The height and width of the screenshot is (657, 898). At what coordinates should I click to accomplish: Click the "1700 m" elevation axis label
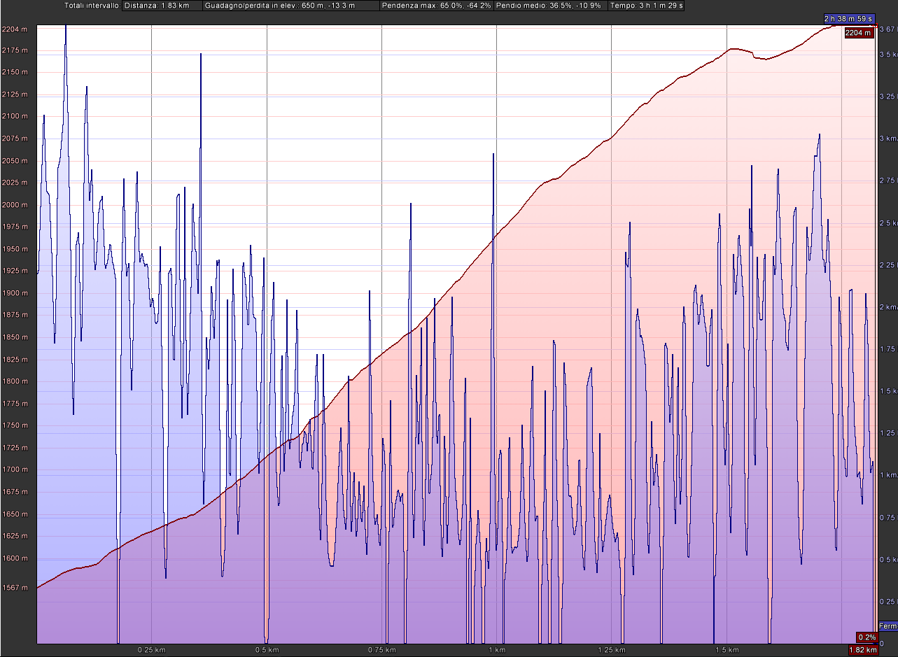(15, 469)
